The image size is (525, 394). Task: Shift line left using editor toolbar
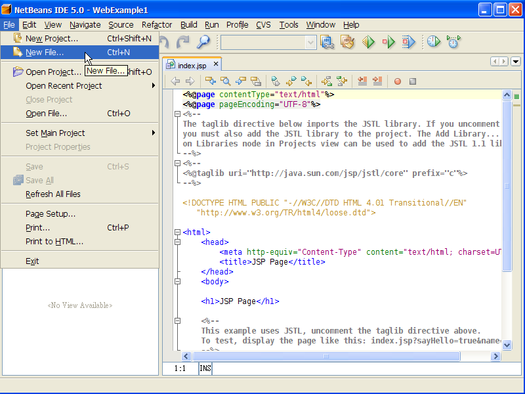(x=362, y=81)
